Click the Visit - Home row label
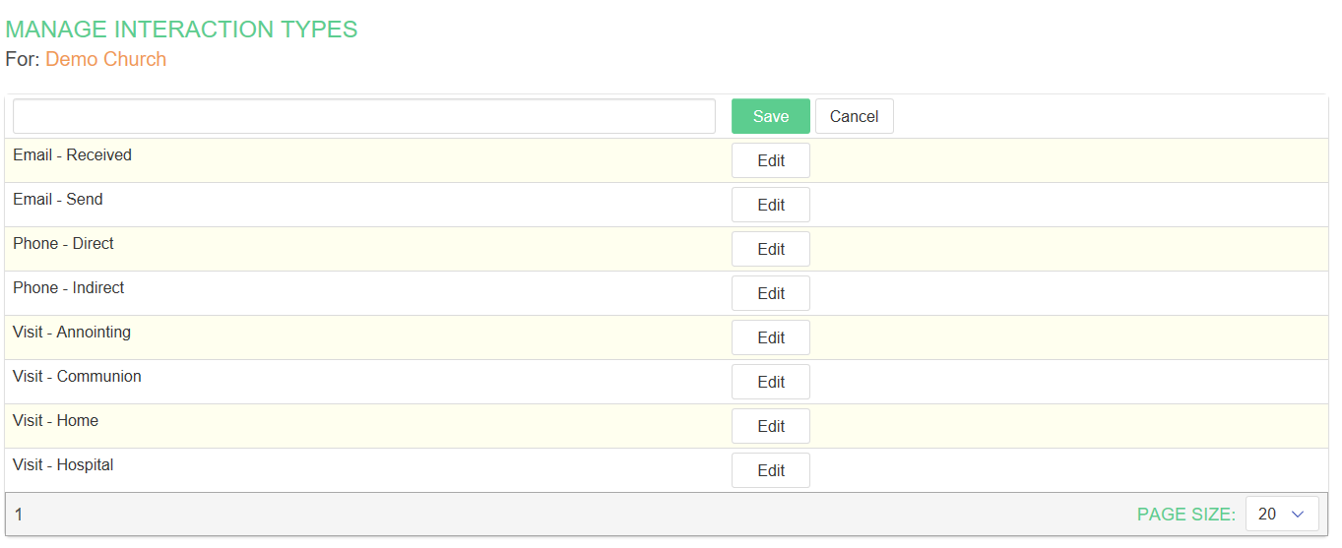1342x548 pixels. pos(55,421)
